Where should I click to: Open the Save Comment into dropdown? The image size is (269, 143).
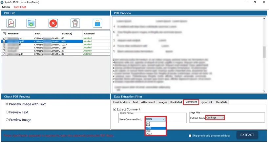tap(155, 119)
